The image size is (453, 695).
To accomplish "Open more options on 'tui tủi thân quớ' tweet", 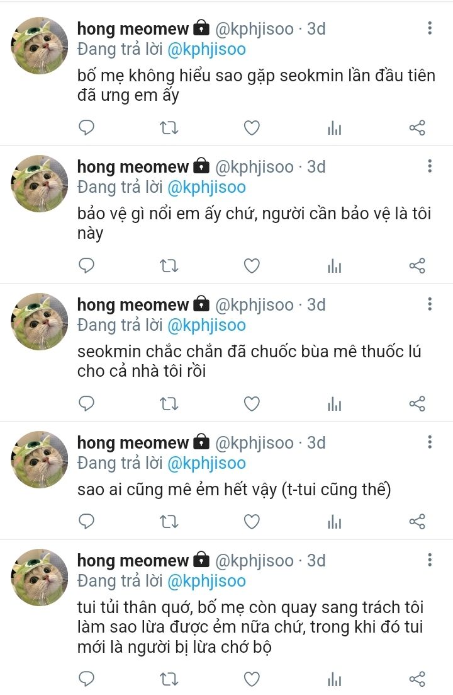I will pos(430,560).
